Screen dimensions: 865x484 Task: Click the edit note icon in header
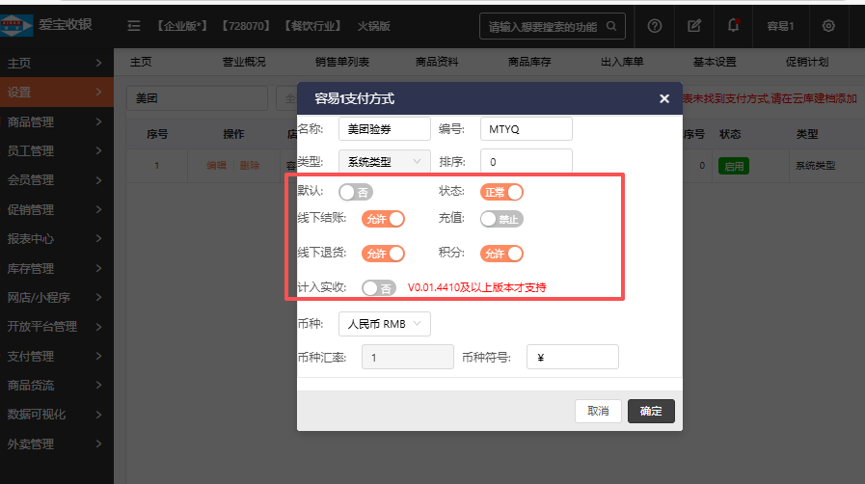[694, 26]
